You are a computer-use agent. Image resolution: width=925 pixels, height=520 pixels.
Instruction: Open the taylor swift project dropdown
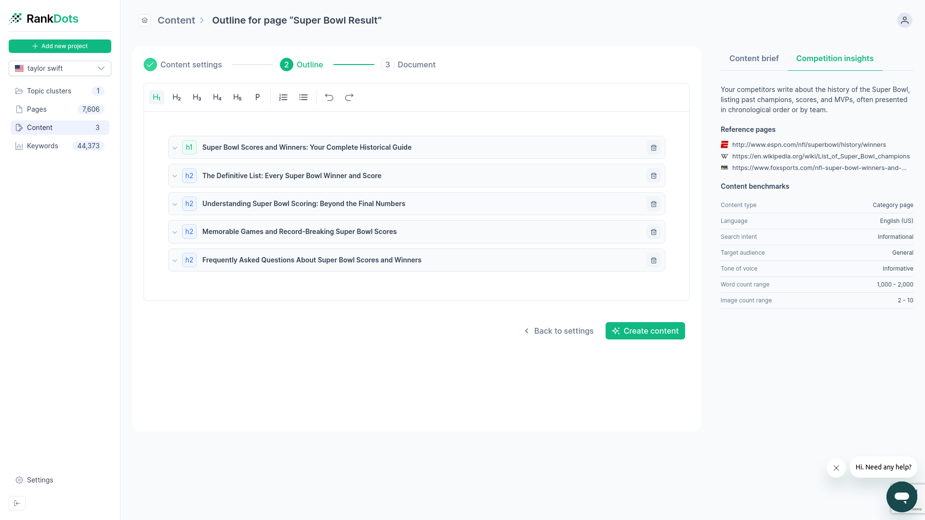pos(60,68)
